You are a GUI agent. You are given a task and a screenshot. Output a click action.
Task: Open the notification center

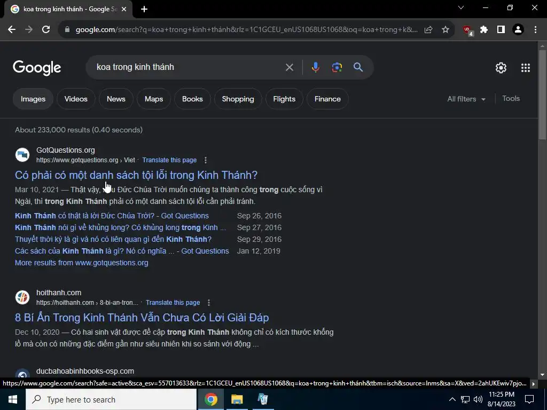coord(529,399)
